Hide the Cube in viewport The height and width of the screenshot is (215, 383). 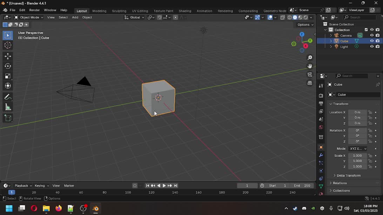click(372, 41)
